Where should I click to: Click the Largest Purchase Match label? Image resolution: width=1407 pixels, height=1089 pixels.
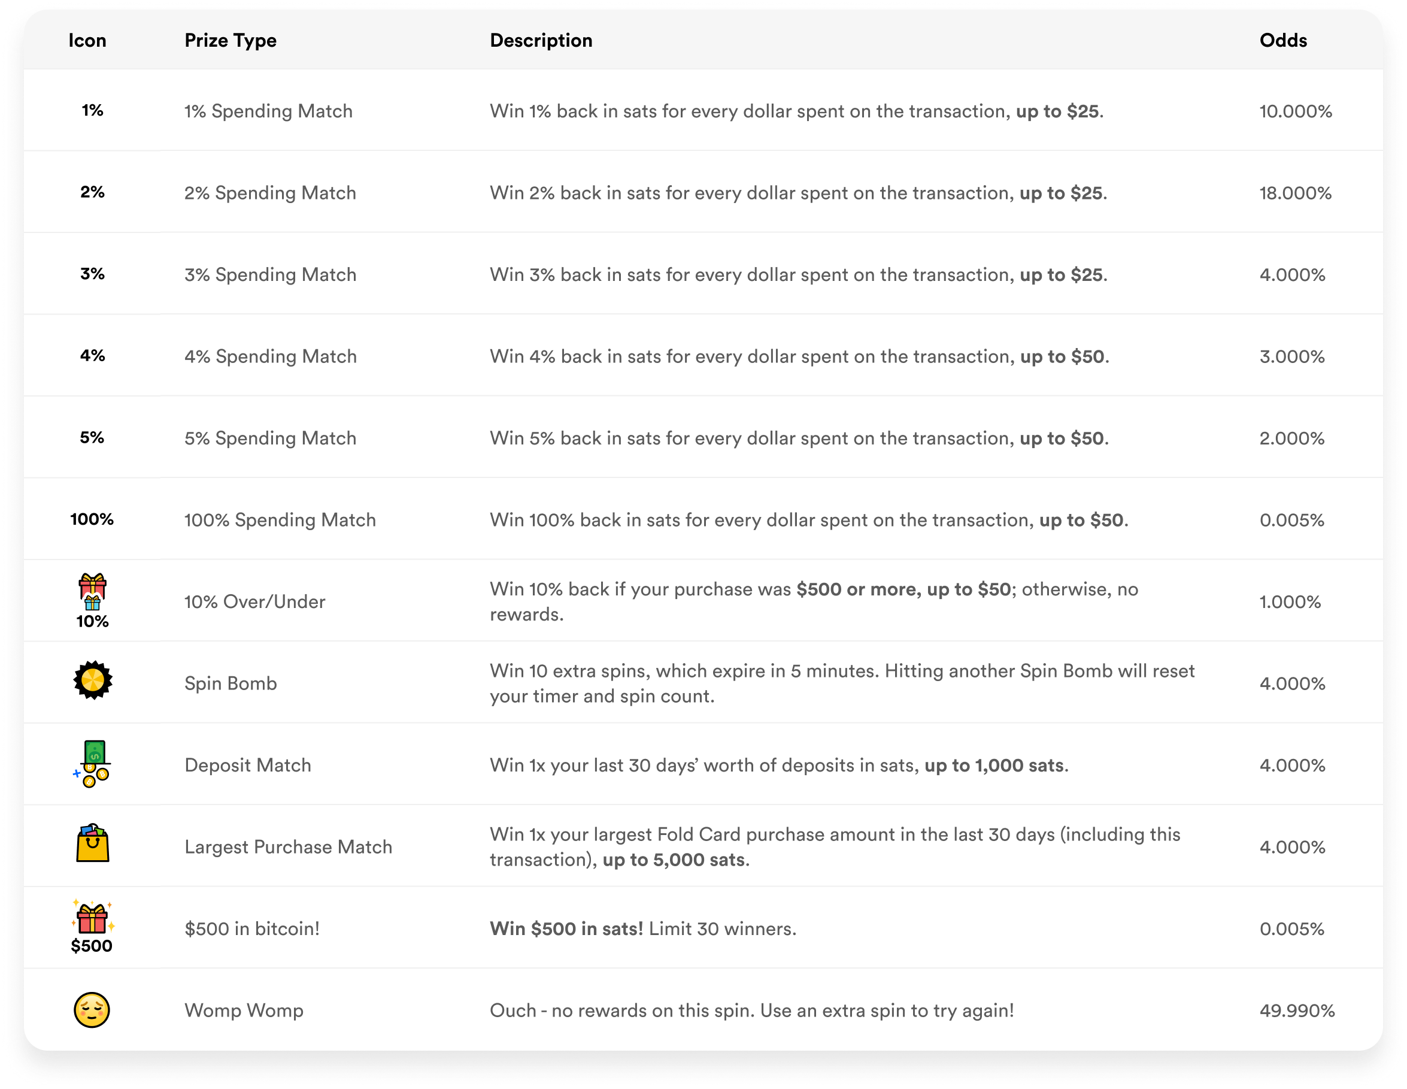[288, 847]
